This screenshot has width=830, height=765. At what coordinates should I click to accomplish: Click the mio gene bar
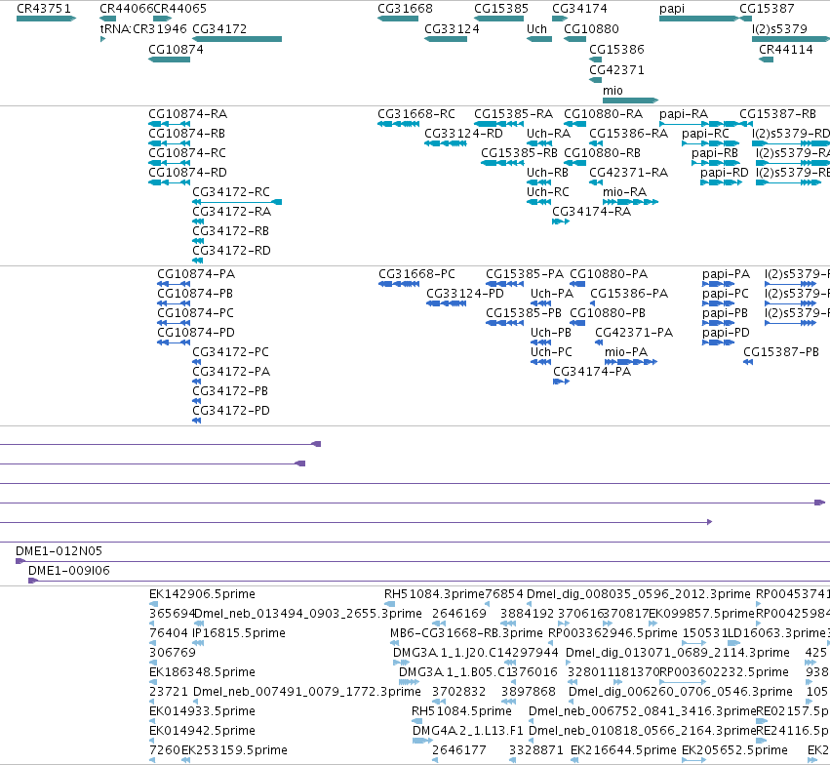630,101
